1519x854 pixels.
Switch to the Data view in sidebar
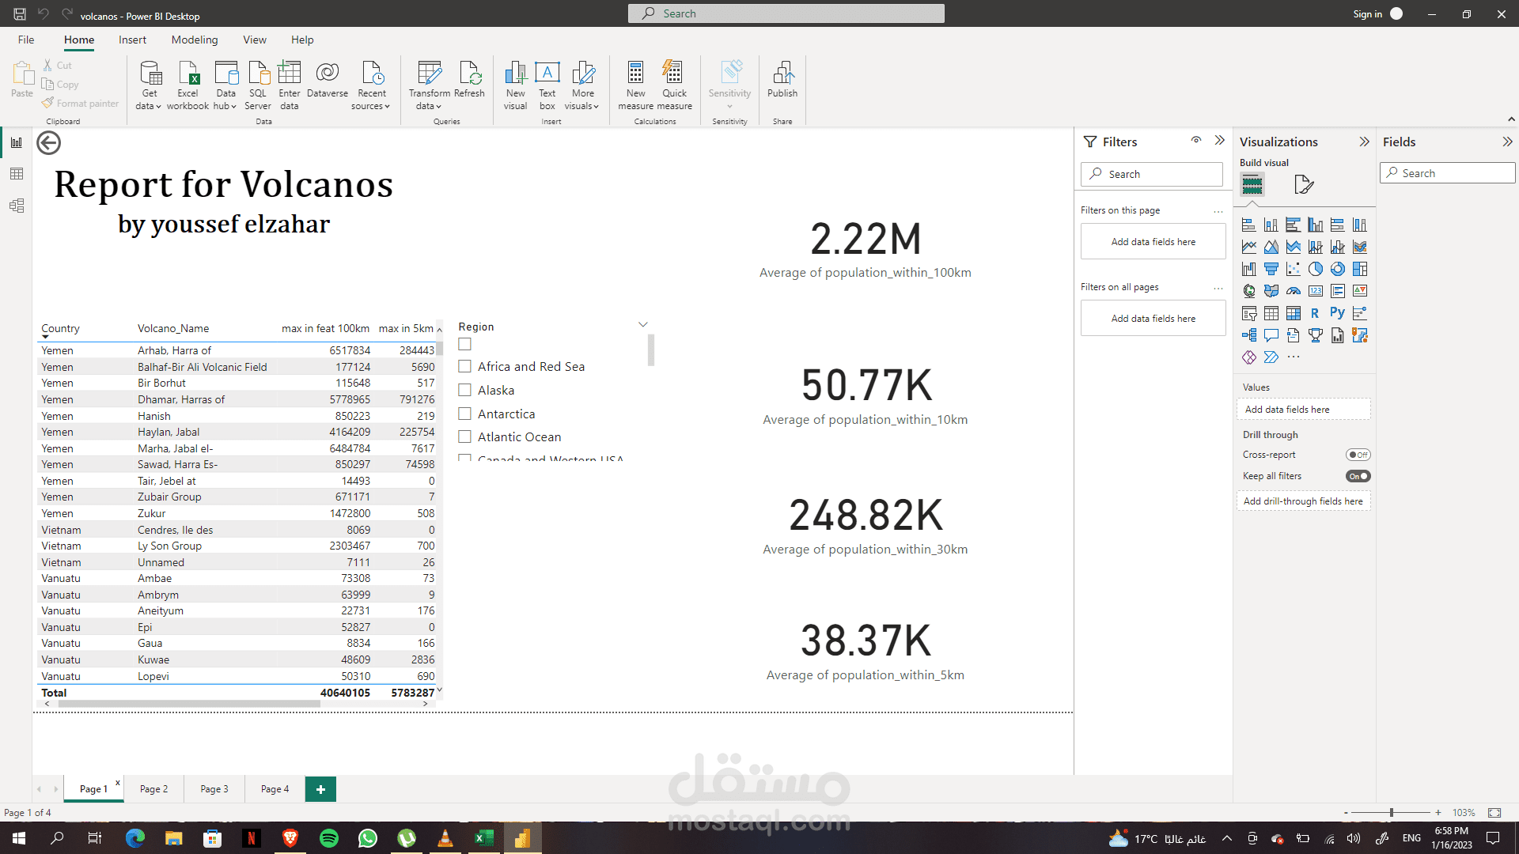(x=17, y=174)
